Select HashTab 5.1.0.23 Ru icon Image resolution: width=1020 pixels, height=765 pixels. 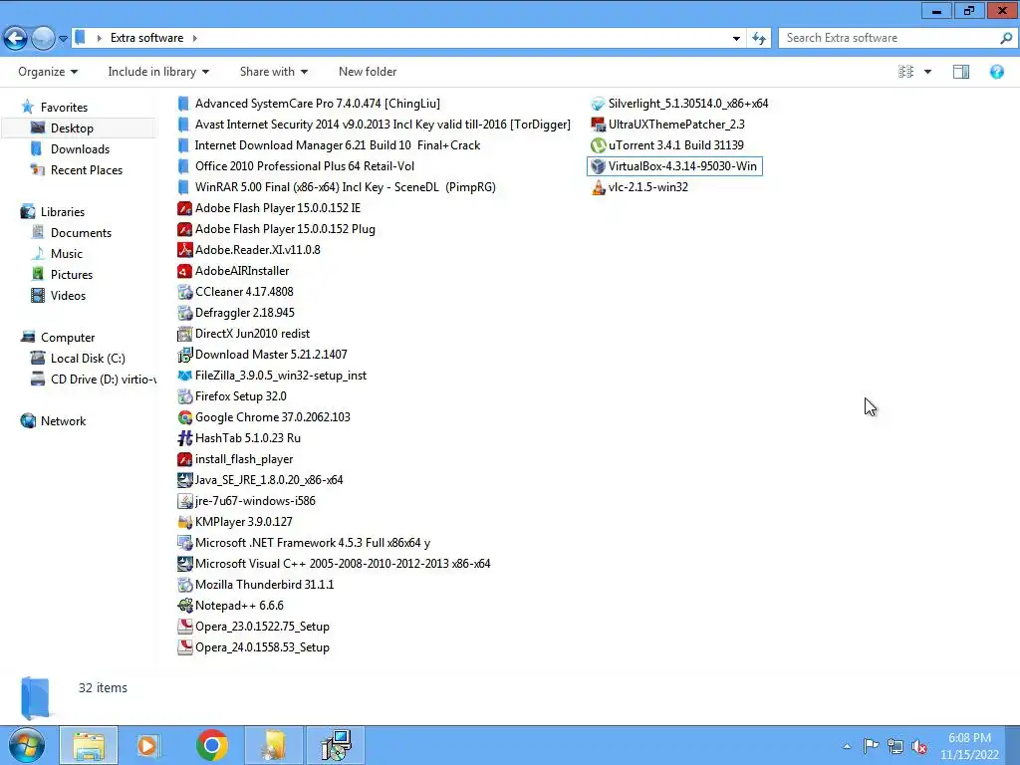click(x=184, y=438)
